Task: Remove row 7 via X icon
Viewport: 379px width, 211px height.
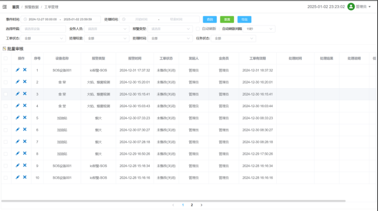Action: [x=24, y=141]
